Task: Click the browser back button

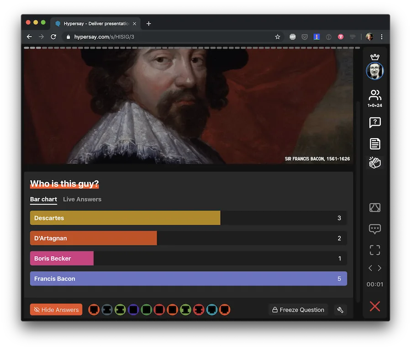Action: tap(29, 37)
